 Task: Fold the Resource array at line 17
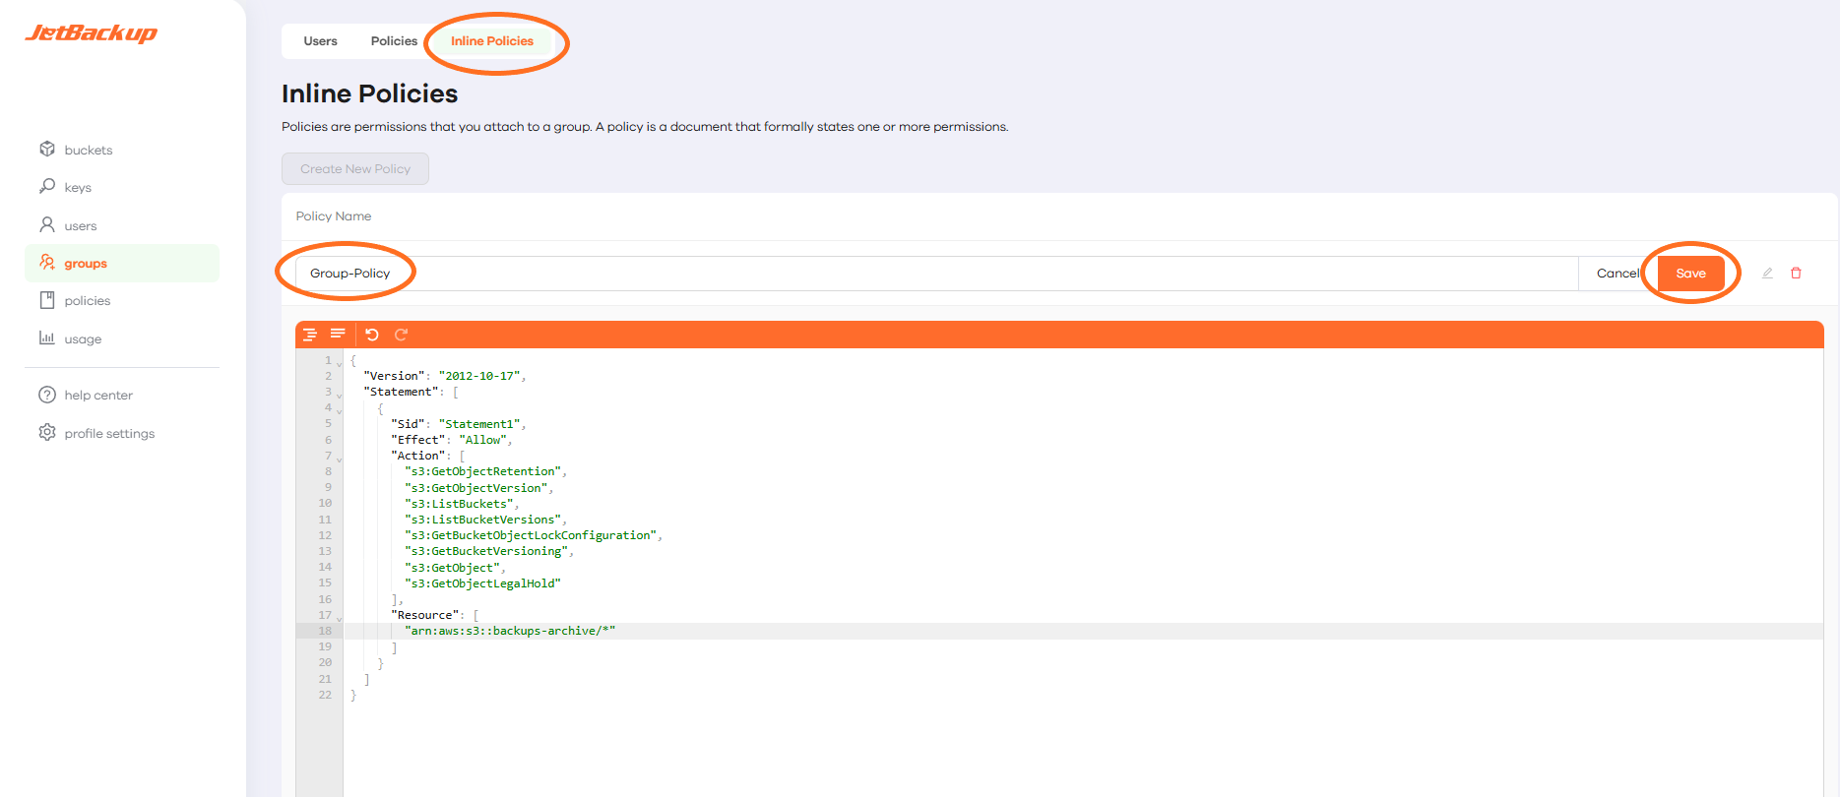(340, 618)
